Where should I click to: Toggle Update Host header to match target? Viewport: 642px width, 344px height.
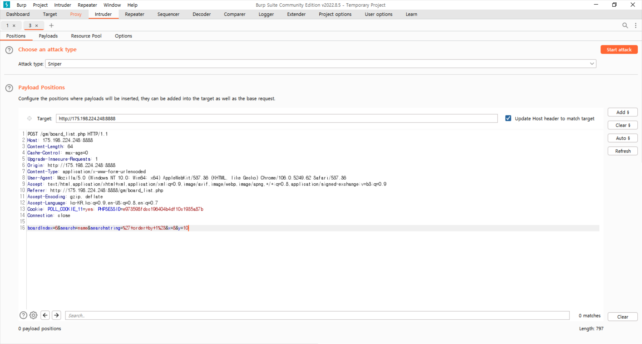[508, 118]
